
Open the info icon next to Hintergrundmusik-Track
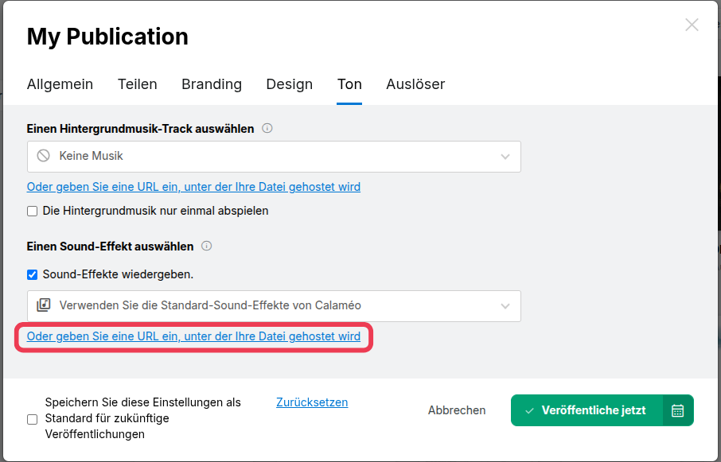click(x=267, y=128)
